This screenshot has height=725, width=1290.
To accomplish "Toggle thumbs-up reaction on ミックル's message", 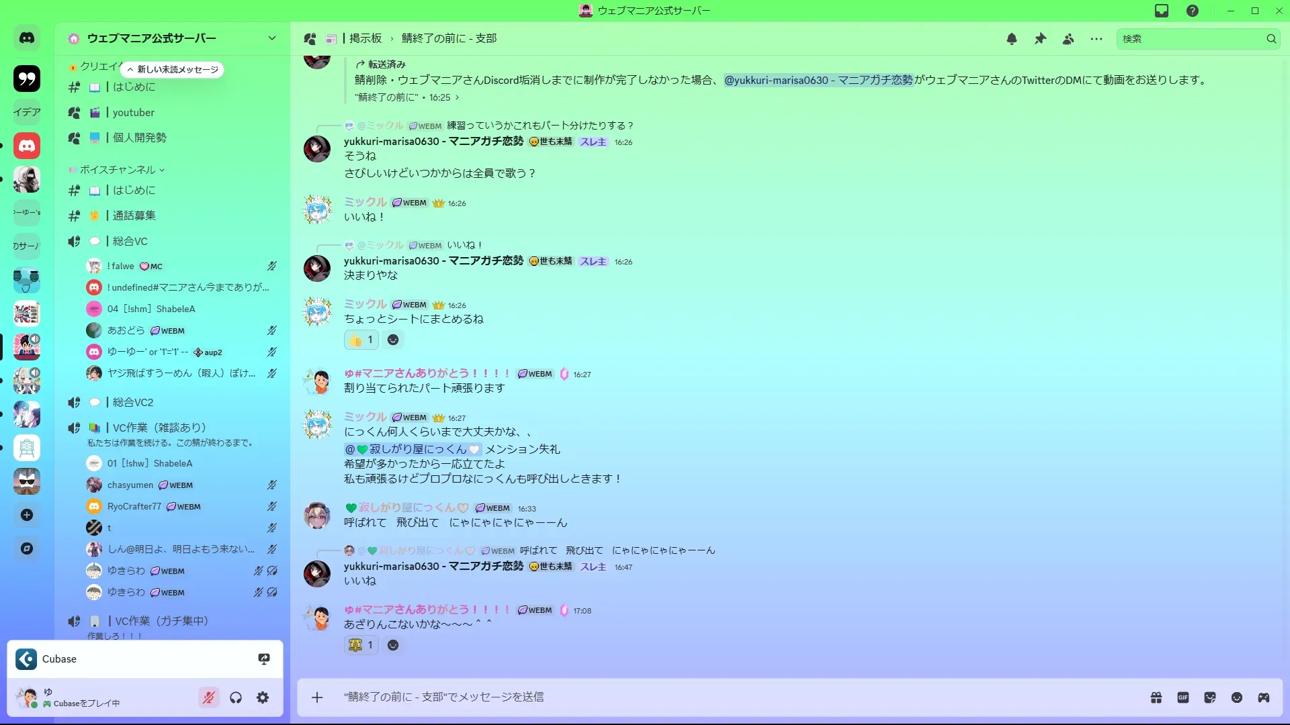I will point(361,340).
